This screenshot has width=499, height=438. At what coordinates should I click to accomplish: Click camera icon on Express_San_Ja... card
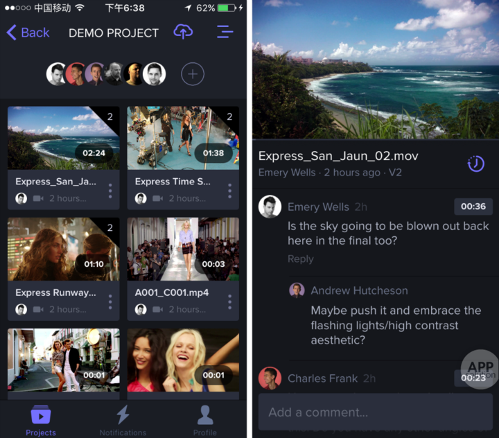point(38,199)
